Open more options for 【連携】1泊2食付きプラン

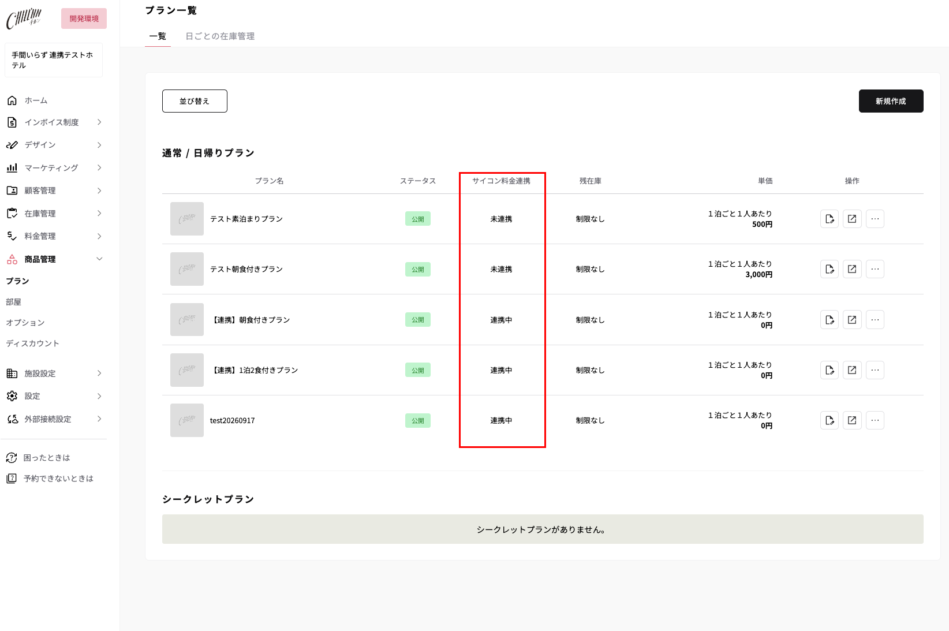point(875,370)
